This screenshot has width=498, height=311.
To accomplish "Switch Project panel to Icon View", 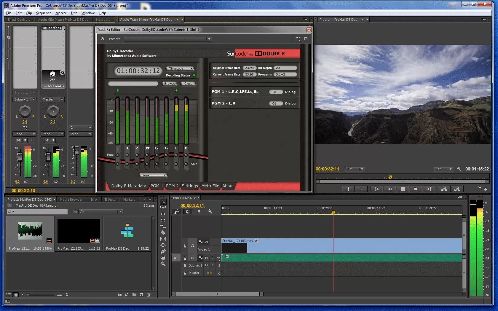I will click(16, 295).
